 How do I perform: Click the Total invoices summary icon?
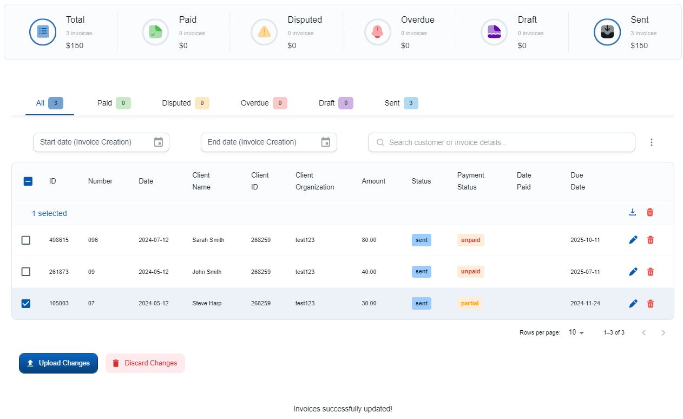click(x=42, y=31)
